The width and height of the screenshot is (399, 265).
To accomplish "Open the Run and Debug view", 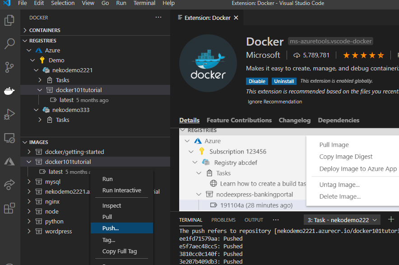I will coord(9,114).
